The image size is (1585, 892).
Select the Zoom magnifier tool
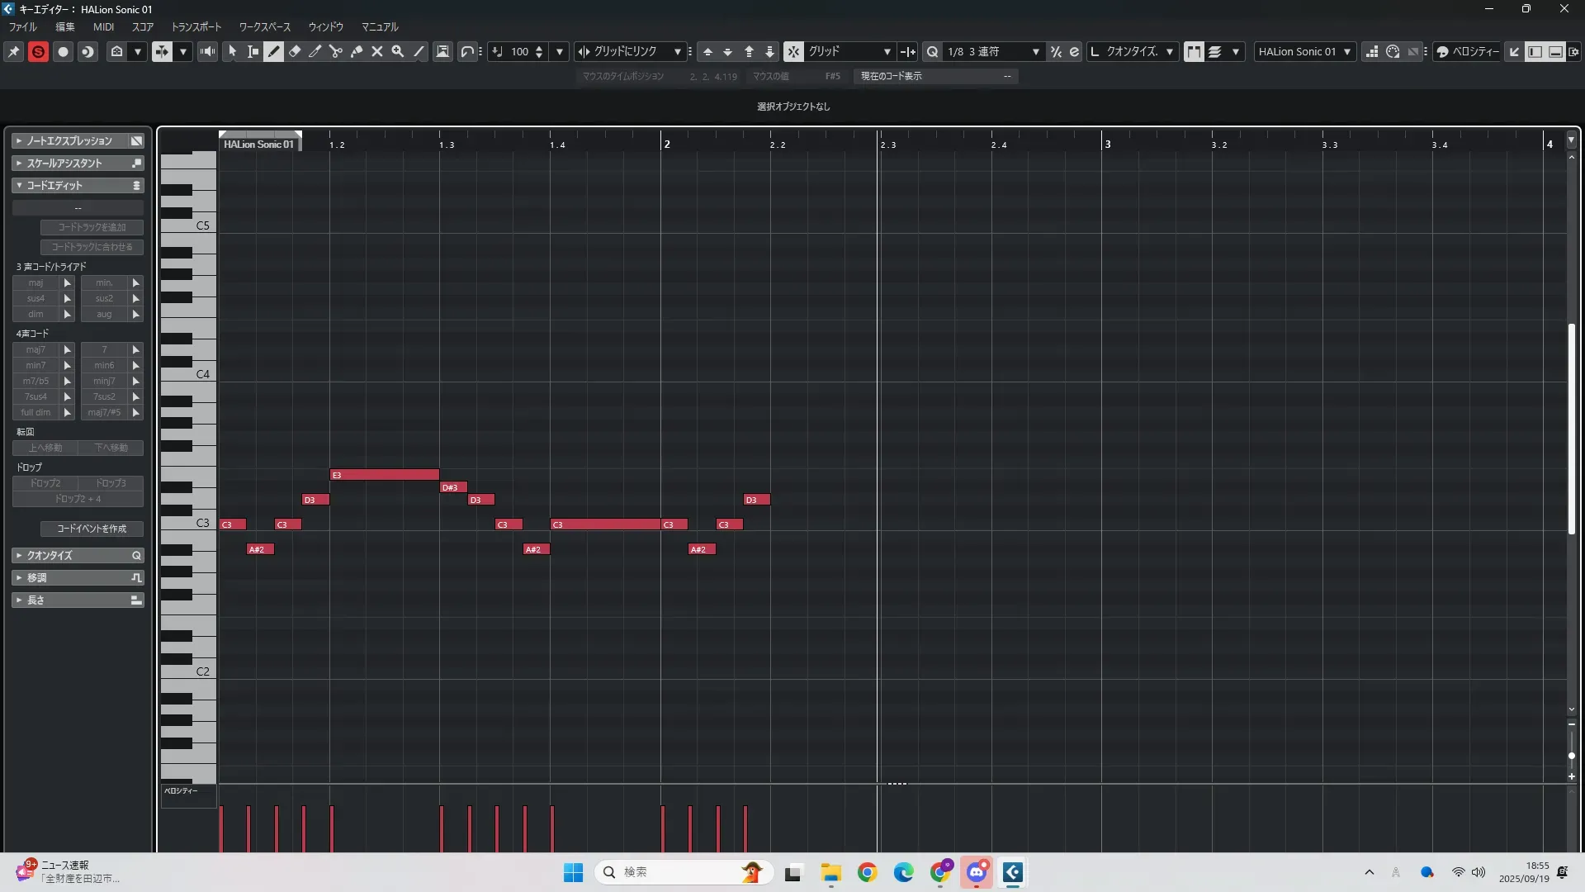(398, 51)
